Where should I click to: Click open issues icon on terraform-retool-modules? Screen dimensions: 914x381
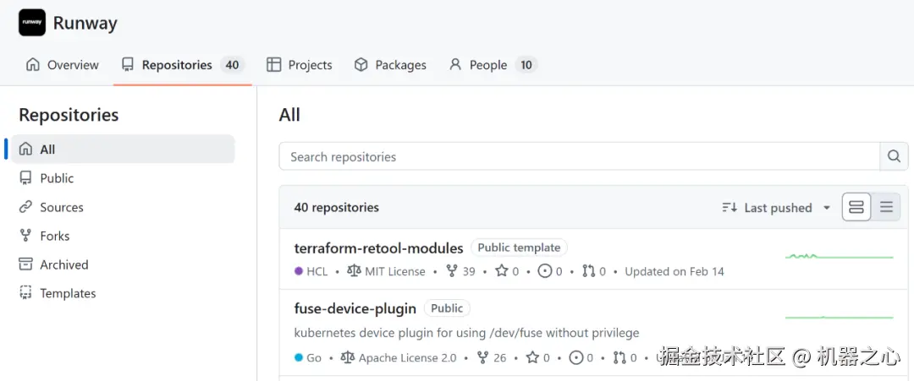[544, 271]
